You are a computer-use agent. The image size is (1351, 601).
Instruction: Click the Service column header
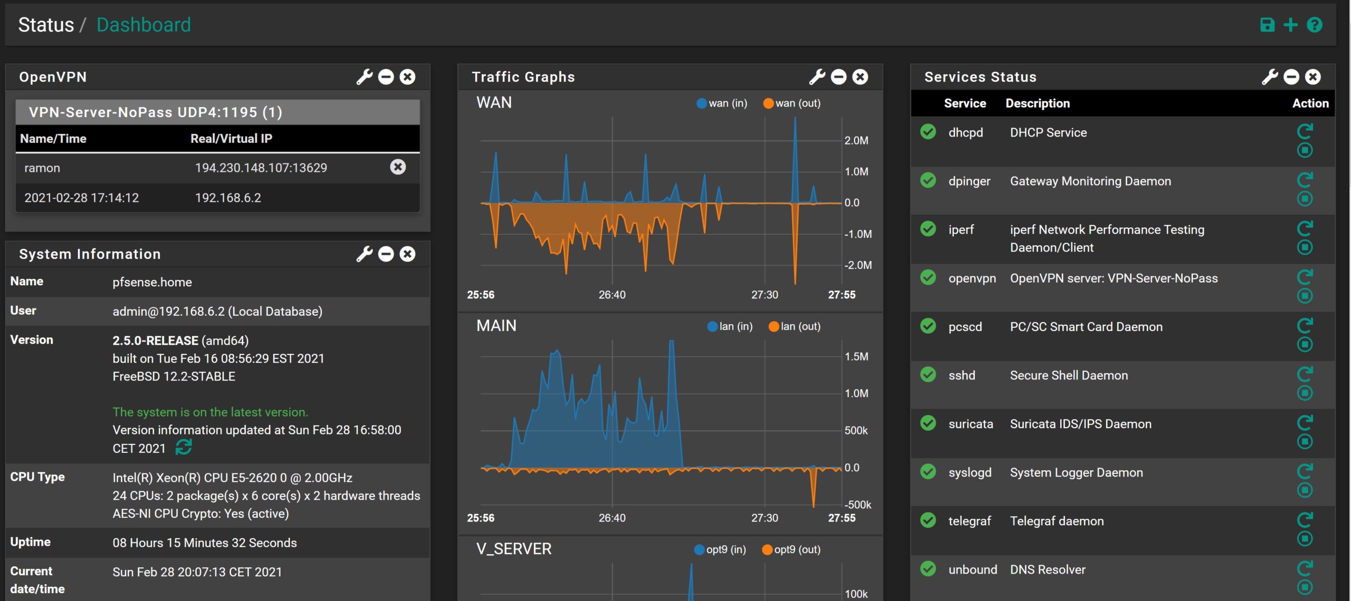(x=965, y=103)
